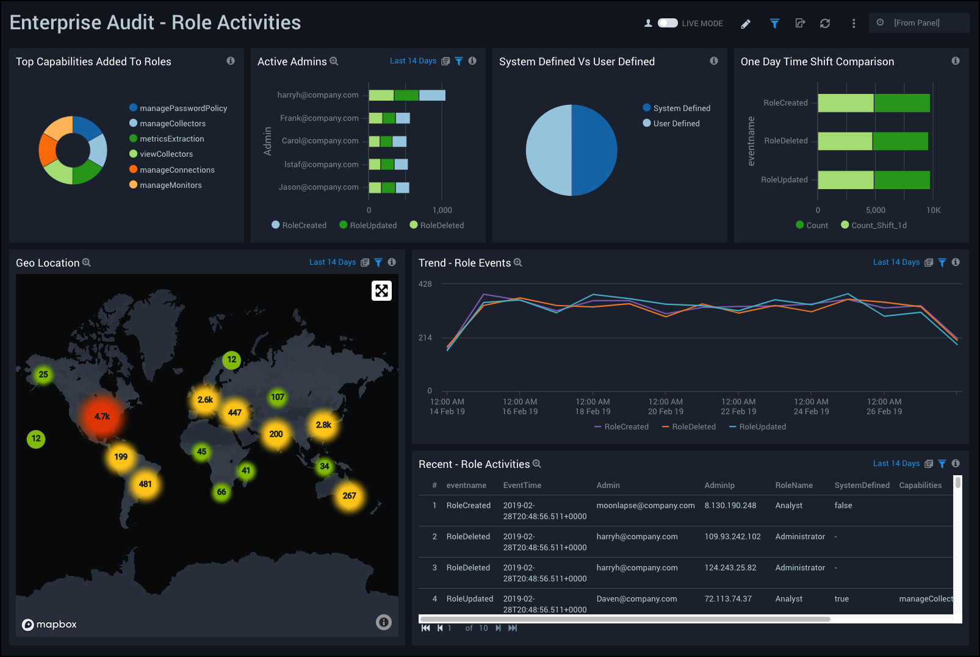Open the Geo Location panel filter icon
Viewport: 980px width, 657px height.
[378, 262]
